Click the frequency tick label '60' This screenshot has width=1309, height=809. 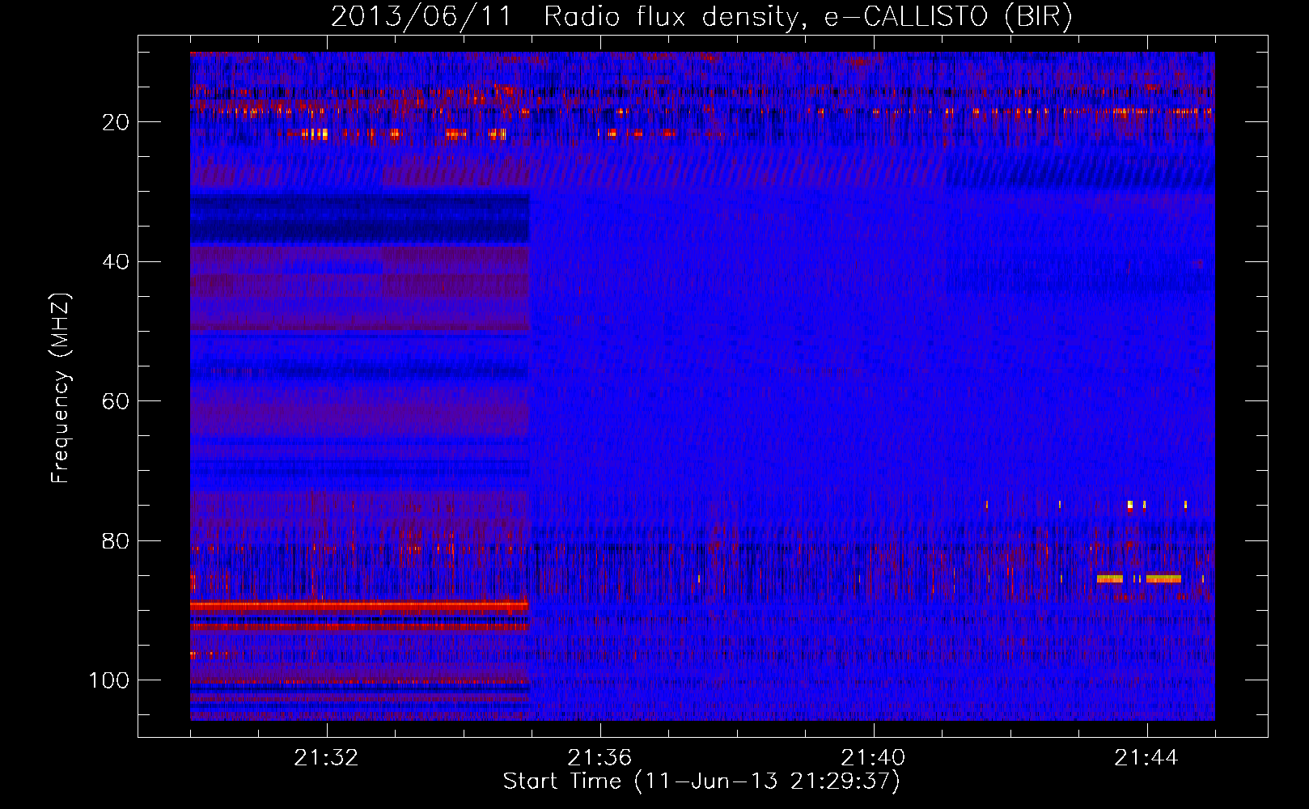point(116,401)
